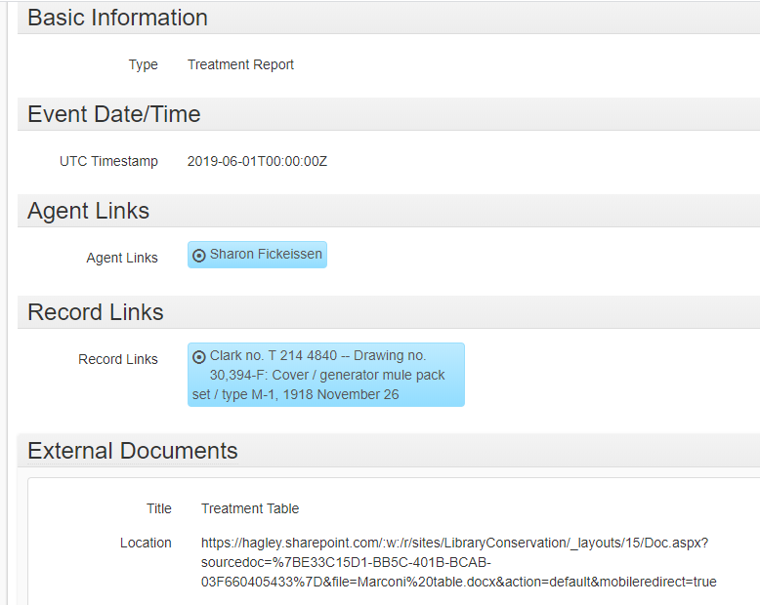Screen dimensions: 760x605
Task: Click the target icon beside Sharon Fickeissen
Action: point(198,255)
